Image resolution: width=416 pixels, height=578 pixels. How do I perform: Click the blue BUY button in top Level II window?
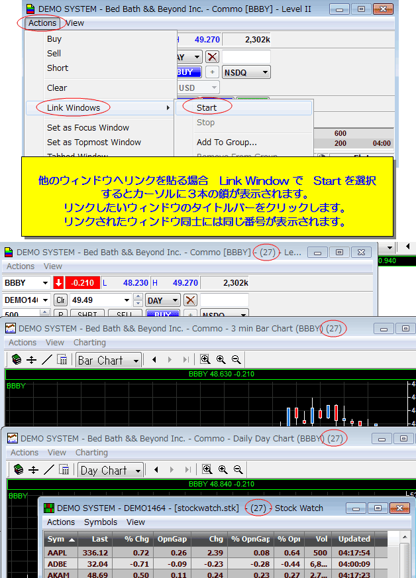point(189,72)
